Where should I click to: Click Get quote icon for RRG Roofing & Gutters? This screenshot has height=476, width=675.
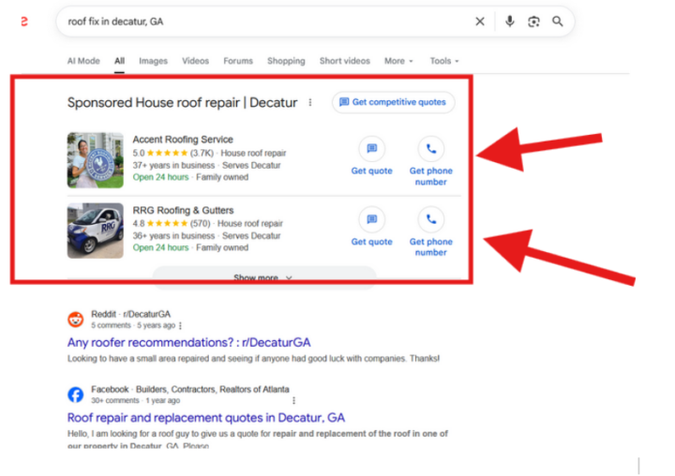pyautogui.click(x=372, y=219)
